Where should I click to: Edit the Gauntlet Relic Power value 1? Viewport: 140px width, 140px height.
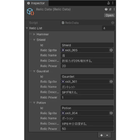(x=87, y=97)
